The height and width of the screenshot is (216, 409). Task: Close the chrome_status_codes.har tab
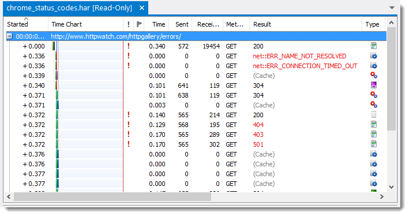[142, 8]
